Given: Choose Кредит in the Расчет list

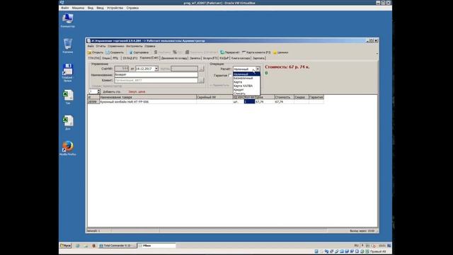Looking at the screenshot, I should 246,90.
